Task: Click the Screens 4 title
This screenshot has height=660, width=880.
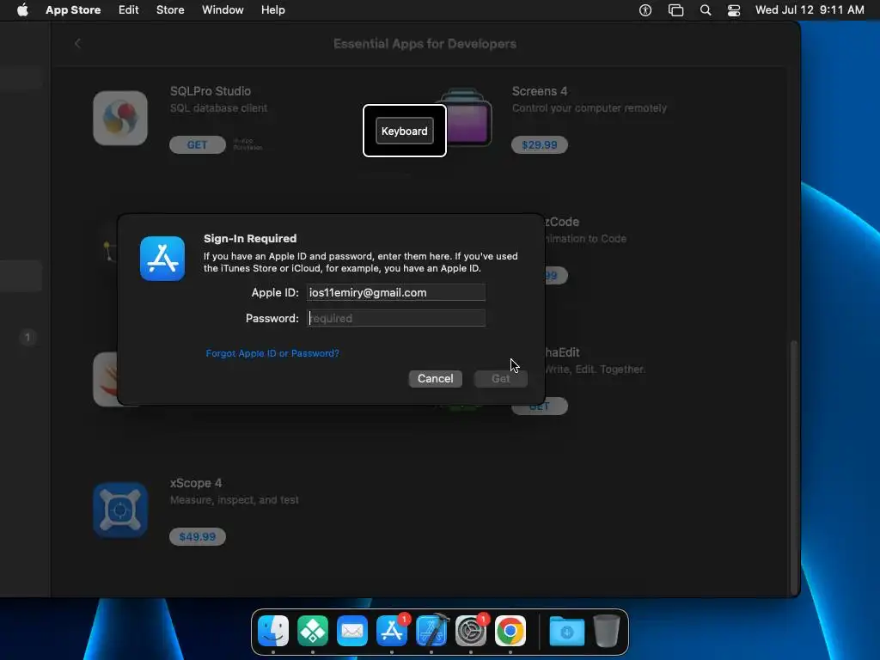Action: [540, 91]
